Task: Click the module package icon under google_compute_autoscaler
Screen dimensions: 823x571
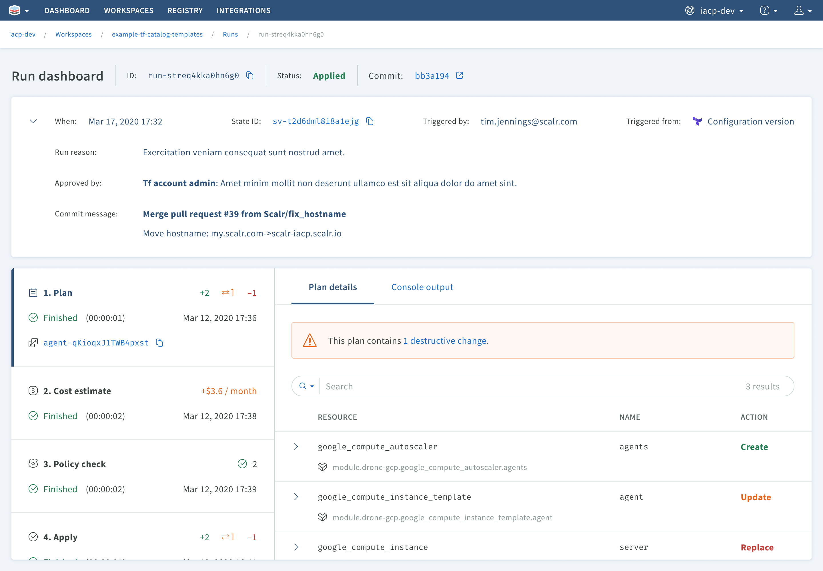Action: 322,467
